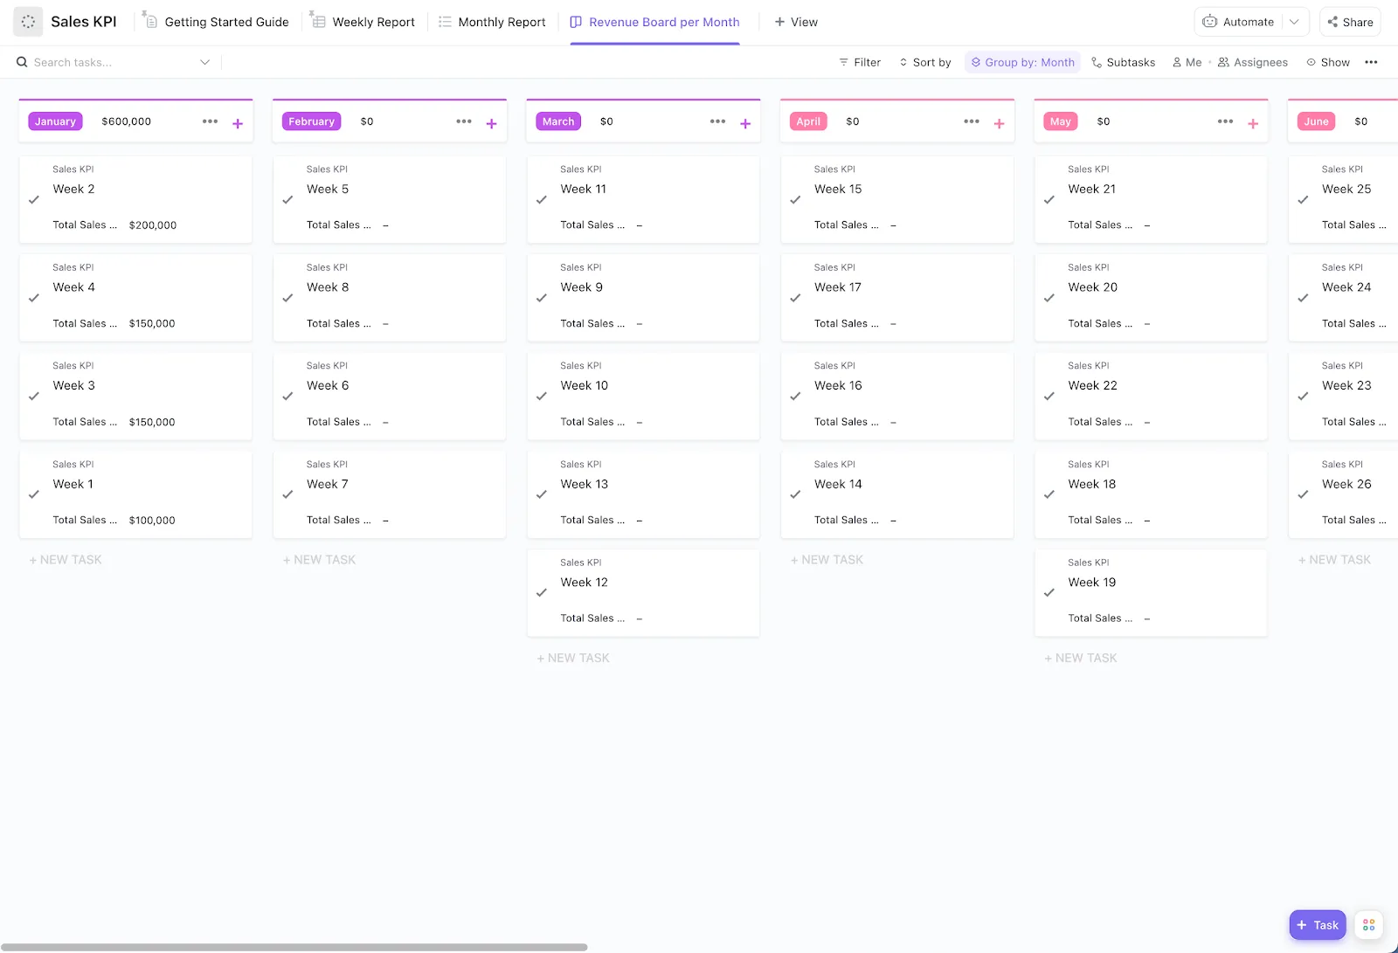The width and height of the screenshot is (1398, 953).
Task: Mark Week 5 task complete
Action: pos(287,200)
